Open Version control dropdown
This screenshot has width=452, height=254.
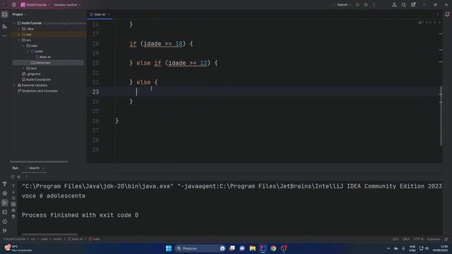[x=68, y=5]
